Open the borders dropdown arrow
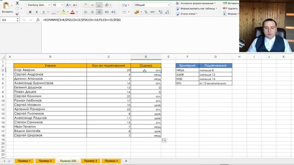This screenshot has height=165, width=294. point(58,12)
